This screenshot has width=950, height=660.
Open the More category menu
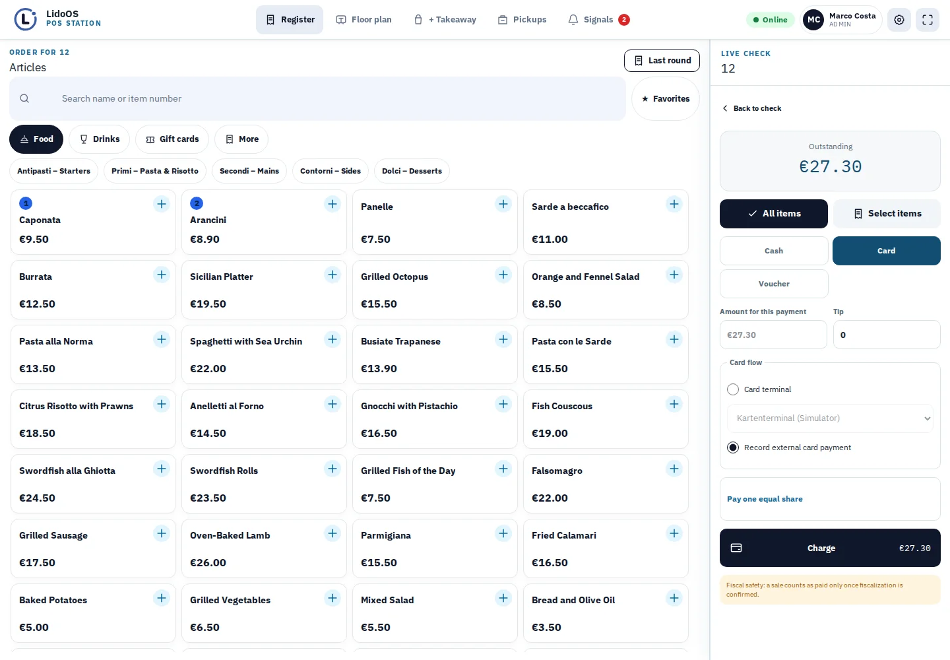tap(241, 139)
